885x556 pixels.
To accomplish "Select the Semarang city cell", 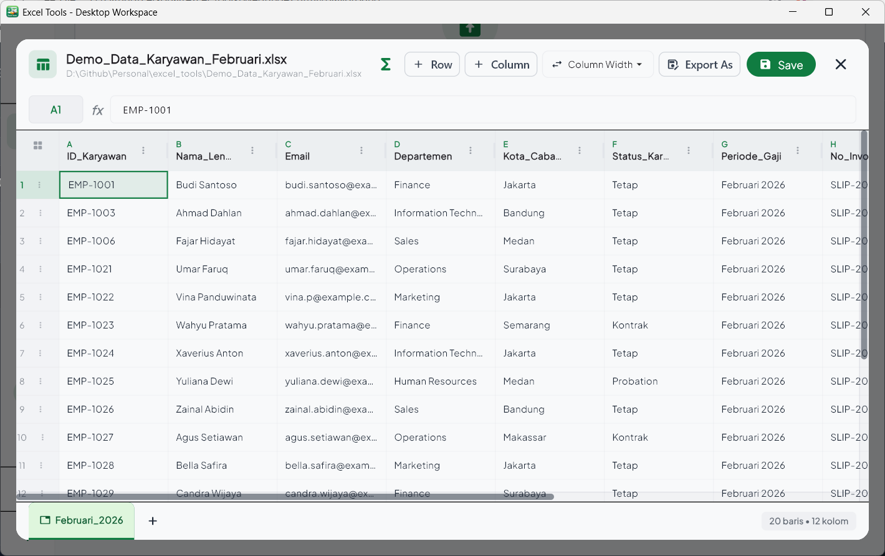I will [x=550, y=325].
